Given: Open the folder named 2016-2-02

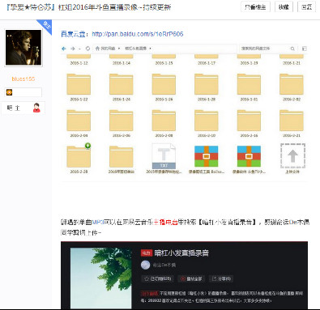Looking at the screenshot, I should [x=292, y=84].
